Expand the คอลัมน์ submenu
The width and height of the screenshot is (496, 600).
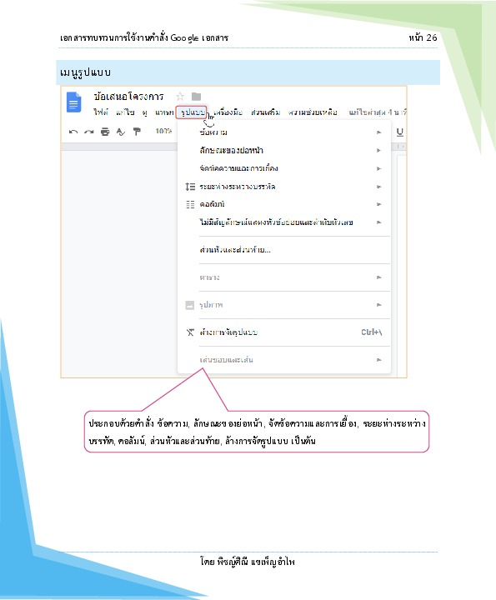point(283,204)
